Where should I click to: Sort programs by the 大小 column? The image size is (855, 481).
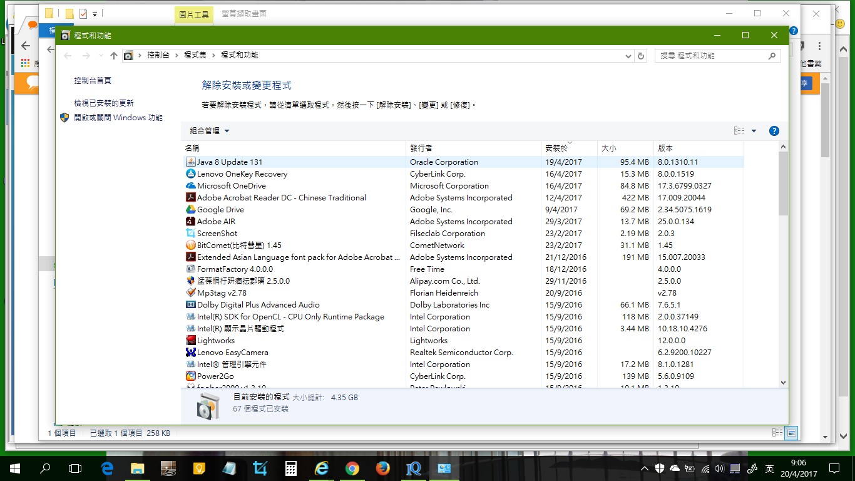[625, 148]
